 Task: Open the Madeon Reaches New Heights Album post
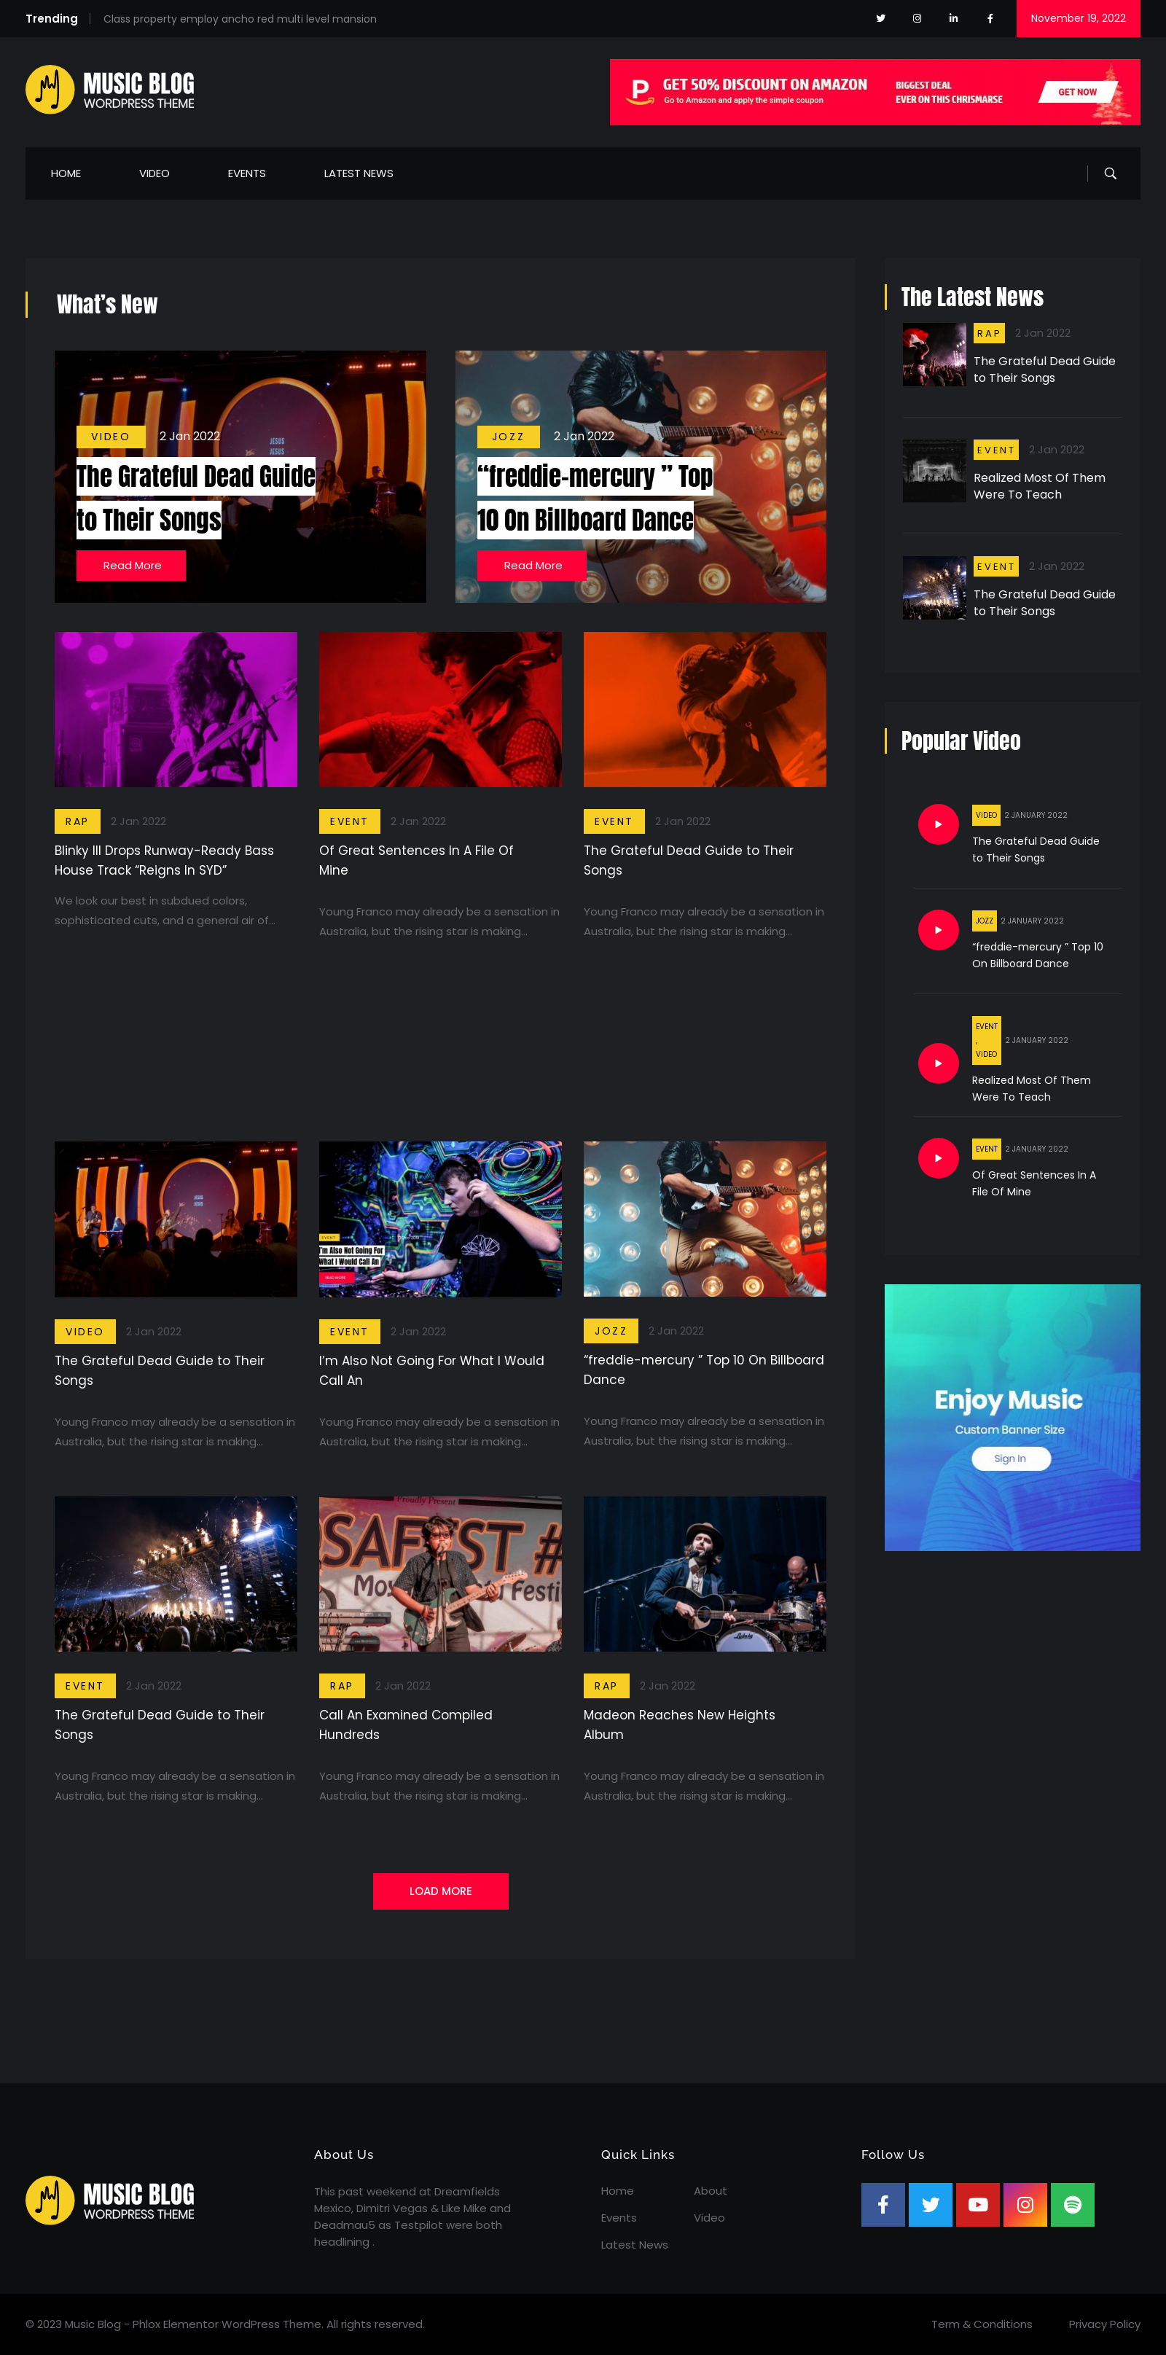(679, 1725)
